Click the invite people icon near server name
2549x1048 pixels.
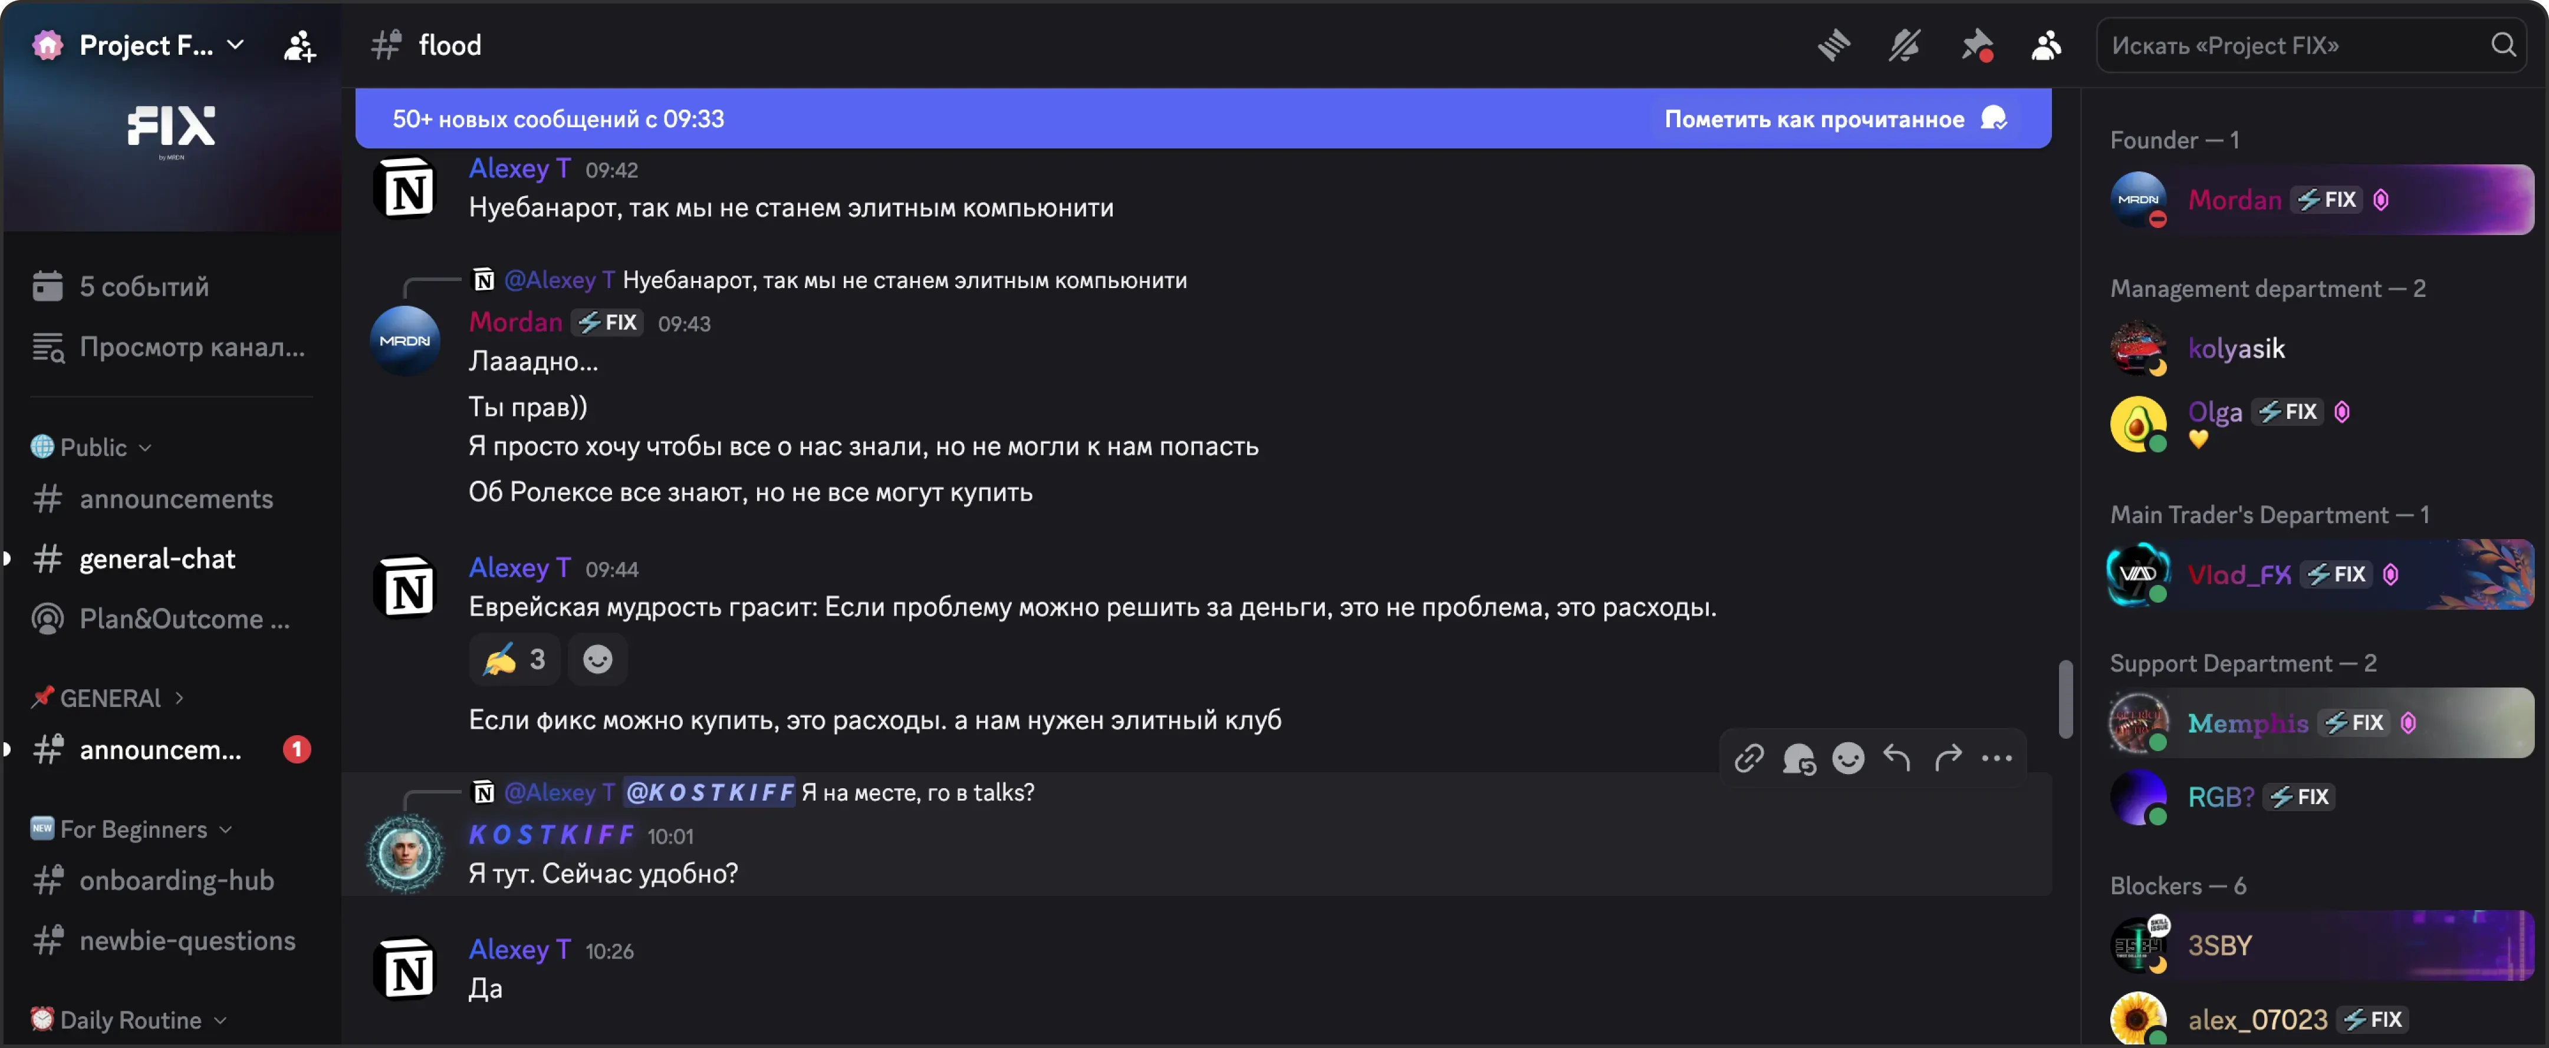pos(299,45)
